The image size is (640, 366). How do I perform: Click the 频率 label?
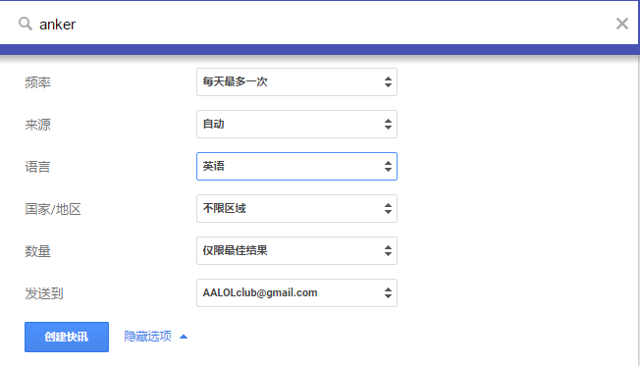(37, 82)
